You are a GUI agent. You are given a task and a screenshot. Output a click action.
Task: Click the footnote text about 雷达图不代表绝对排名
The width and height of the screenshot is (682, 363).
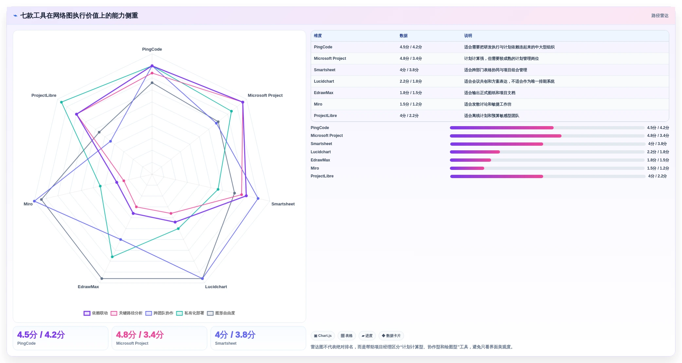(413, 347)
